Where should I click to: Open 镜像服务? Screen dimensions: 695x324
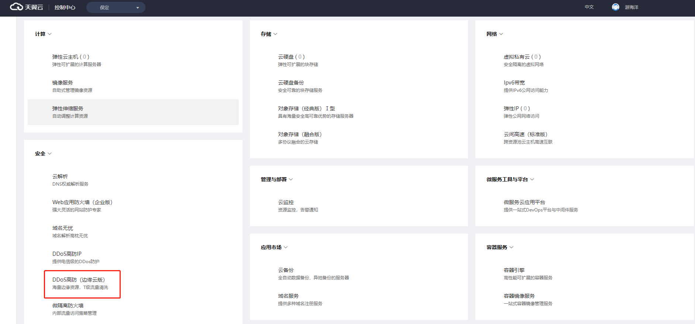tap(62, 83)
